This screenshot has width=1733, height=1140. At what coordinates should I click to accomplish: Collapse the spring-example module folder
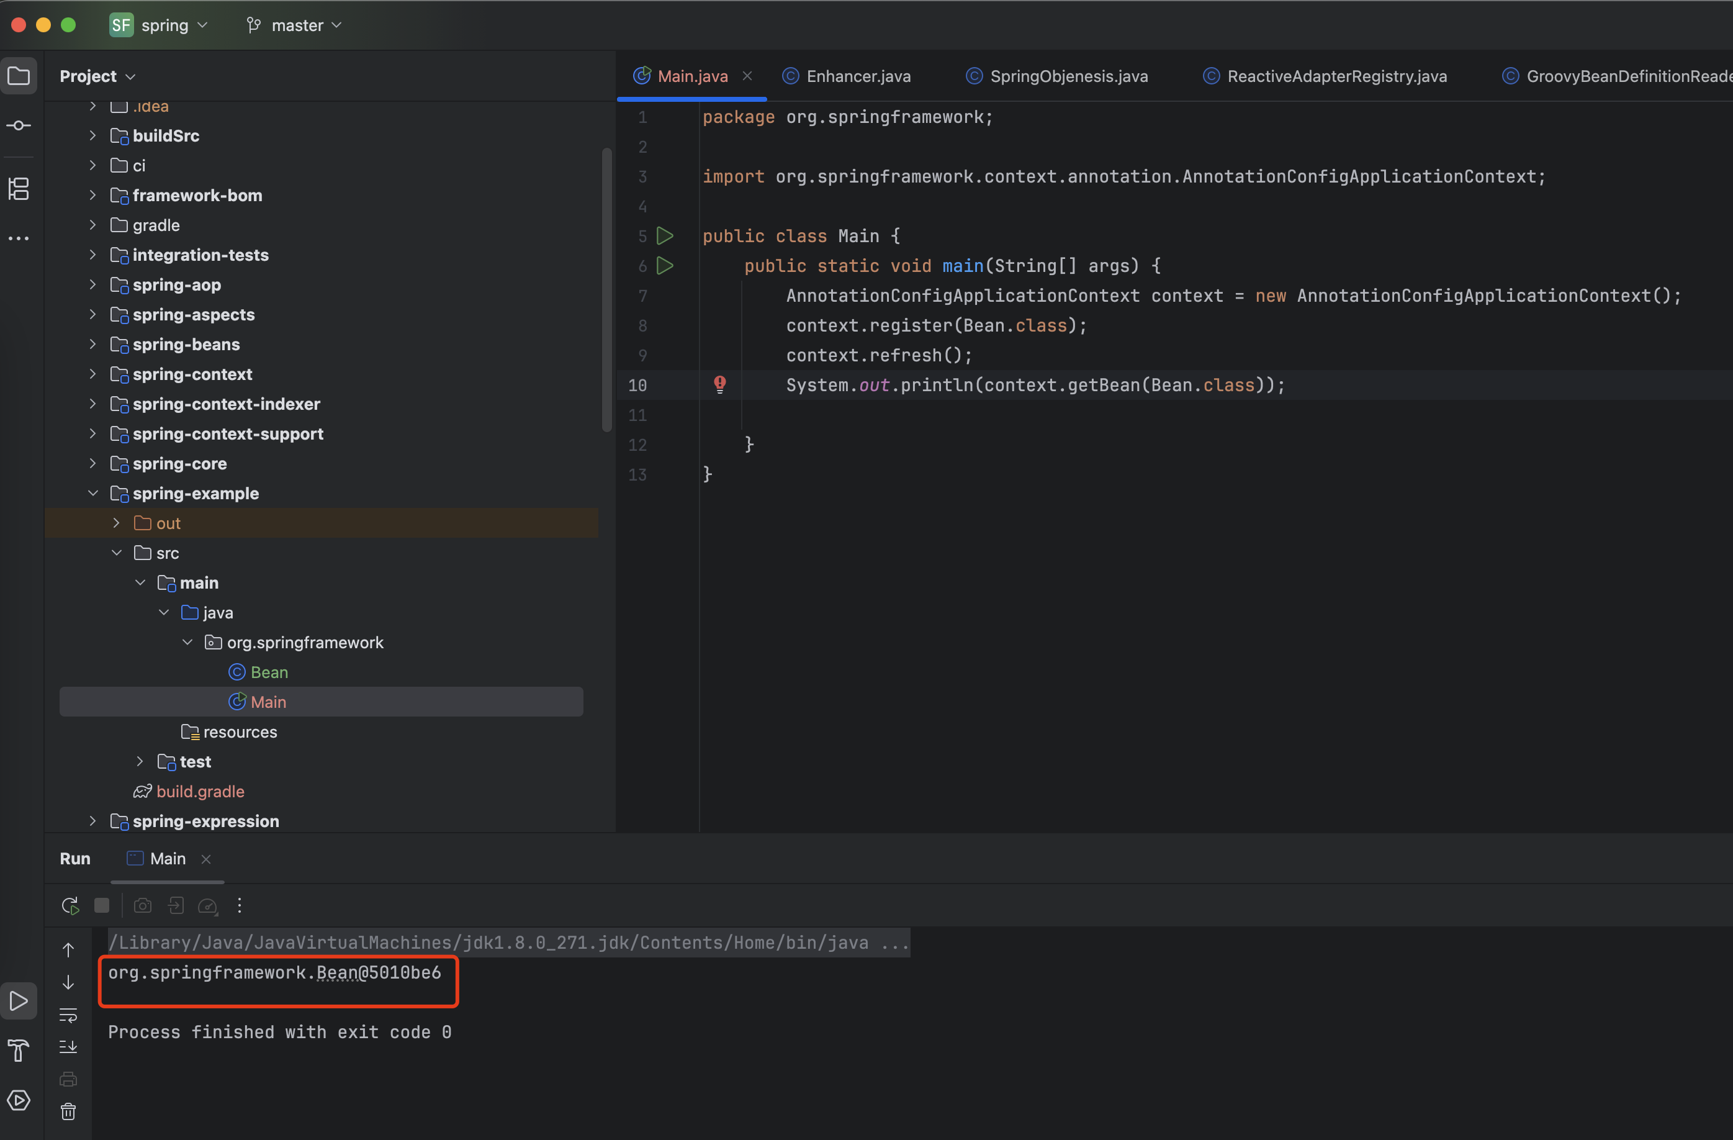coord(92,493)
